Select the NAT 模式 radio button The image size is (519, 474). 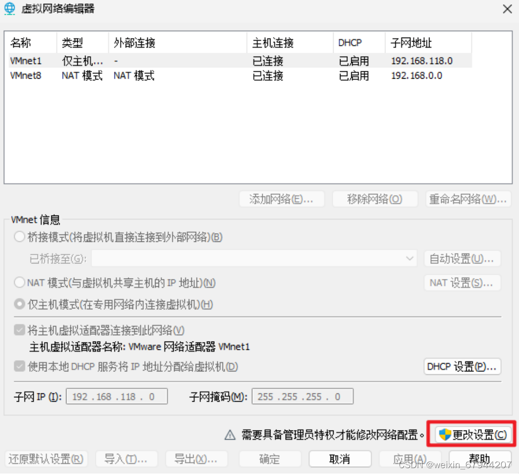pos(20,282)
